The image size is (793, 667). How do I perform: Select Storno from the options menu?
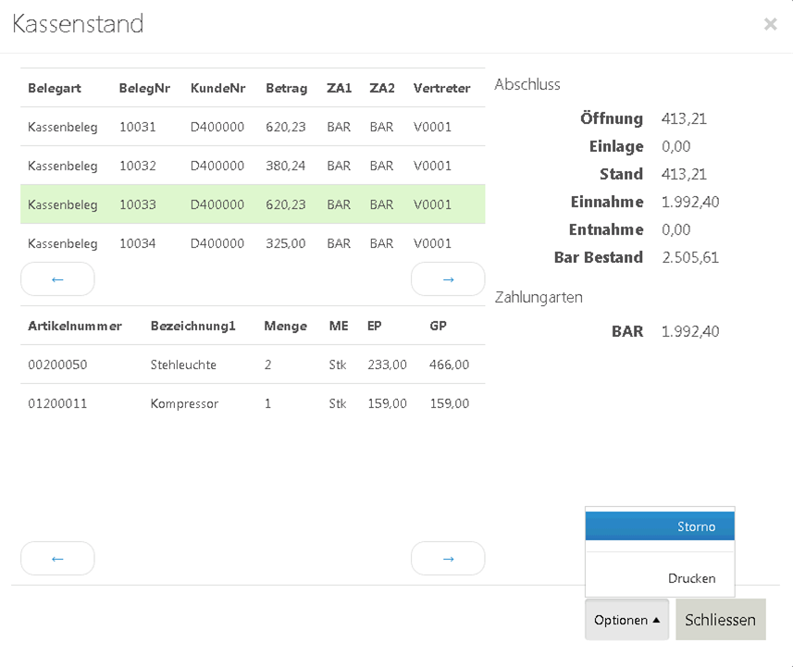[x=660, y=526]
